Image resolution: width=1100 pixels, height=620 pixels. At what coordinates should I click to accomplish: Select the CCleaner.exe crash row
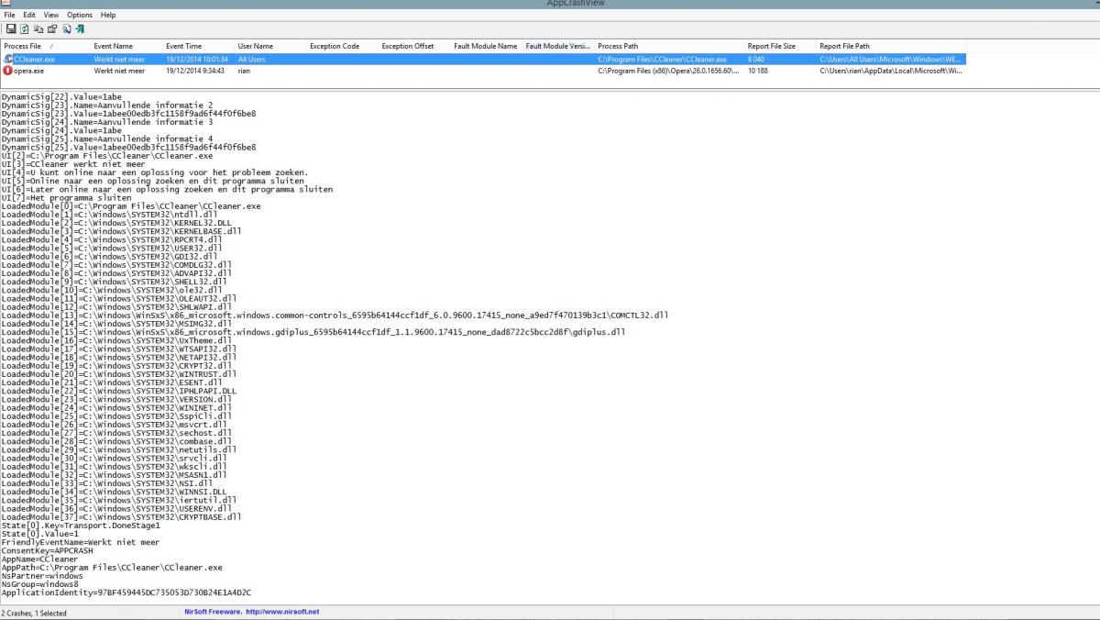[483, 59]
